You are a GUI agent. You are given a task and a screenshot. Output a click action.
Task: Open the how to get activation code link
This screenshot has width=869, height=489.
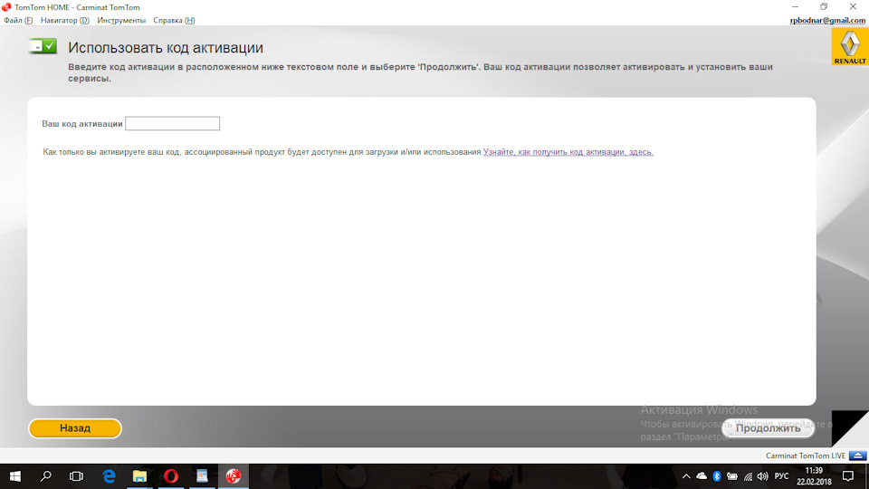pos(568,152)
